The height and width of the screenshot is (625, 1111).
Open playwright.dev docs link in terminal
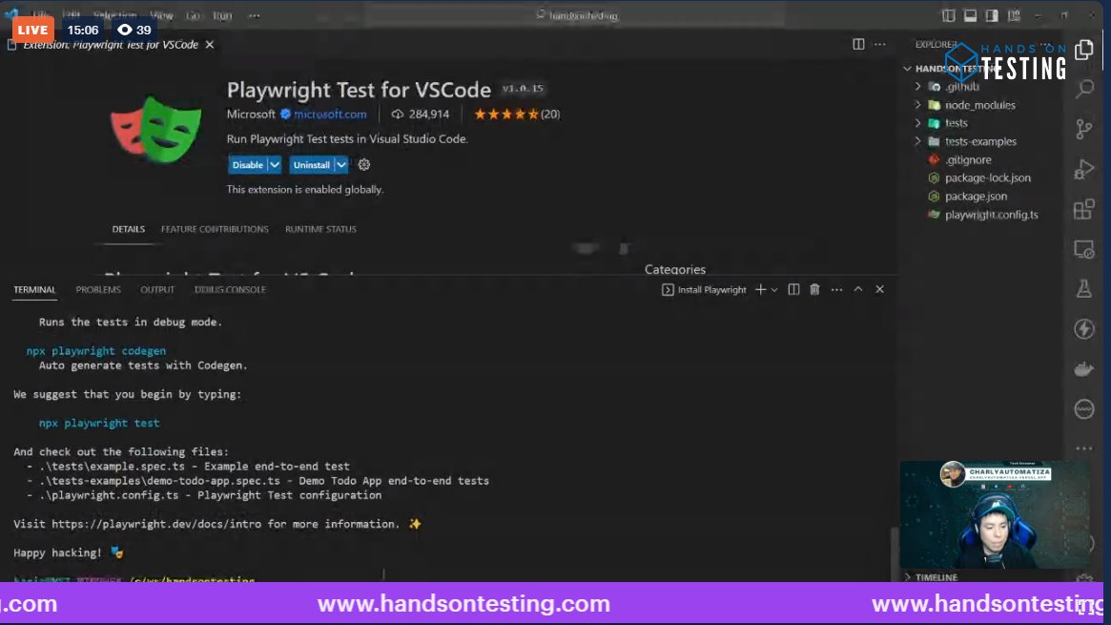[x=154, y=524]
